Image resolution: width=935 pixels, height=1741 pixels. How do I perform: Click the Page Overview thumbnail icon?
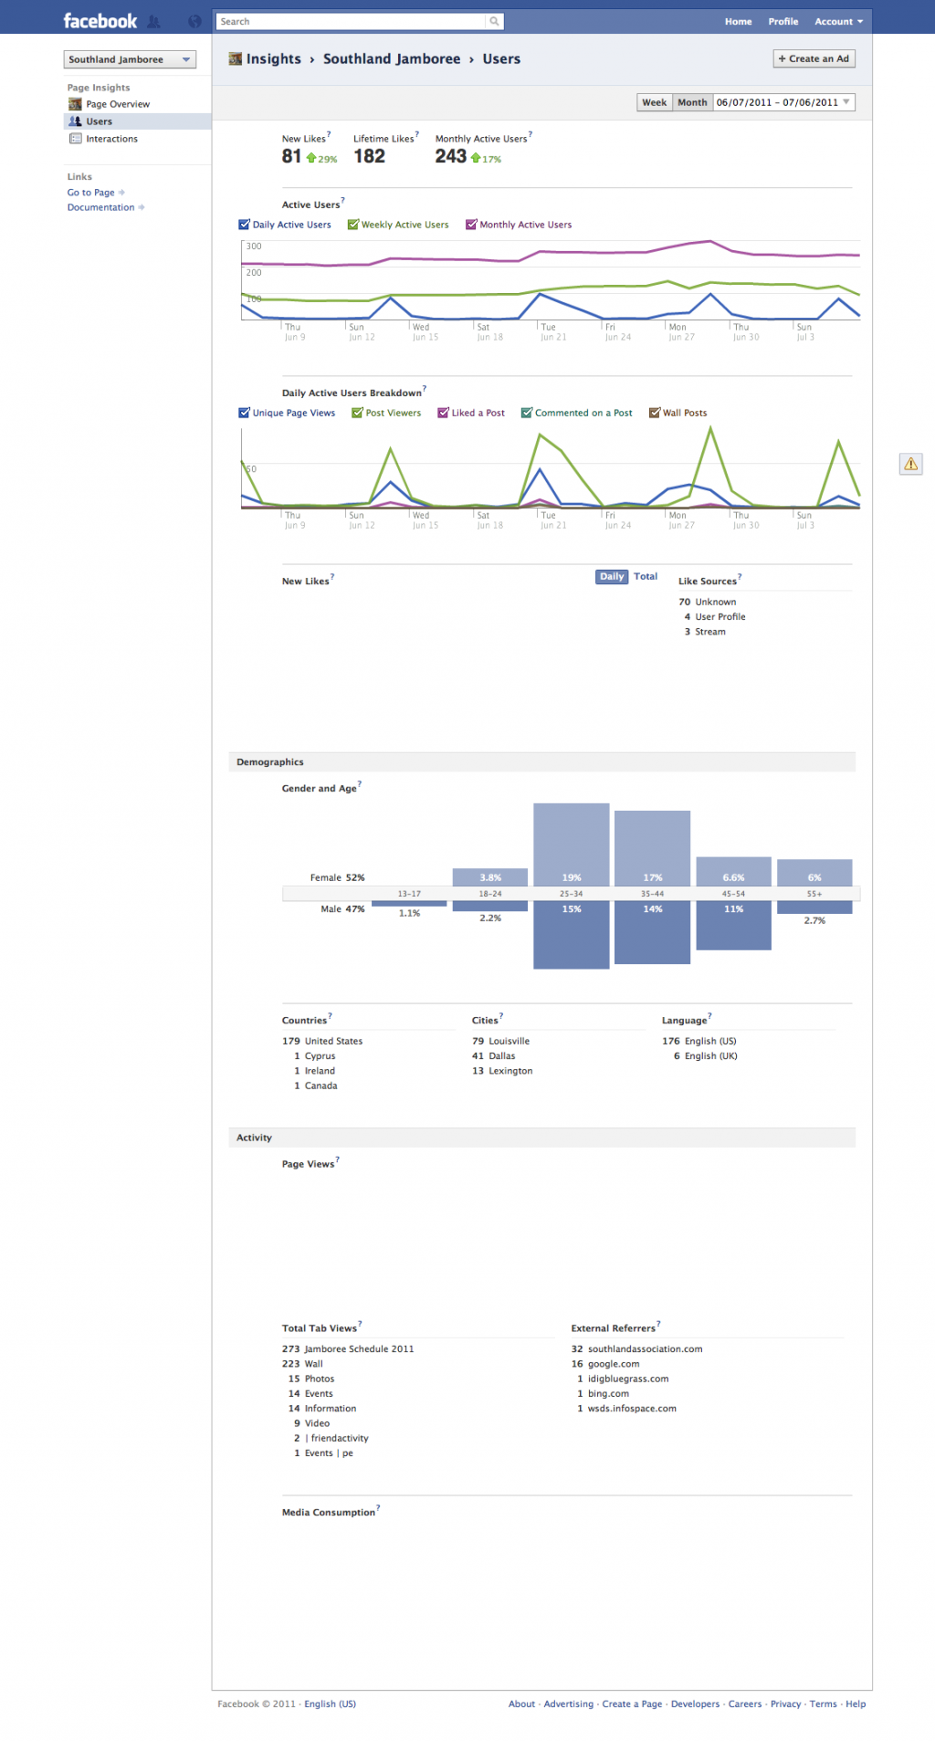75,104
